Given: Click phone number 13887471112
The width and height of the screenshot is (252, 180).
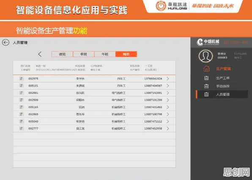Looking at the screenshot, I should click(x=153, y=121).
